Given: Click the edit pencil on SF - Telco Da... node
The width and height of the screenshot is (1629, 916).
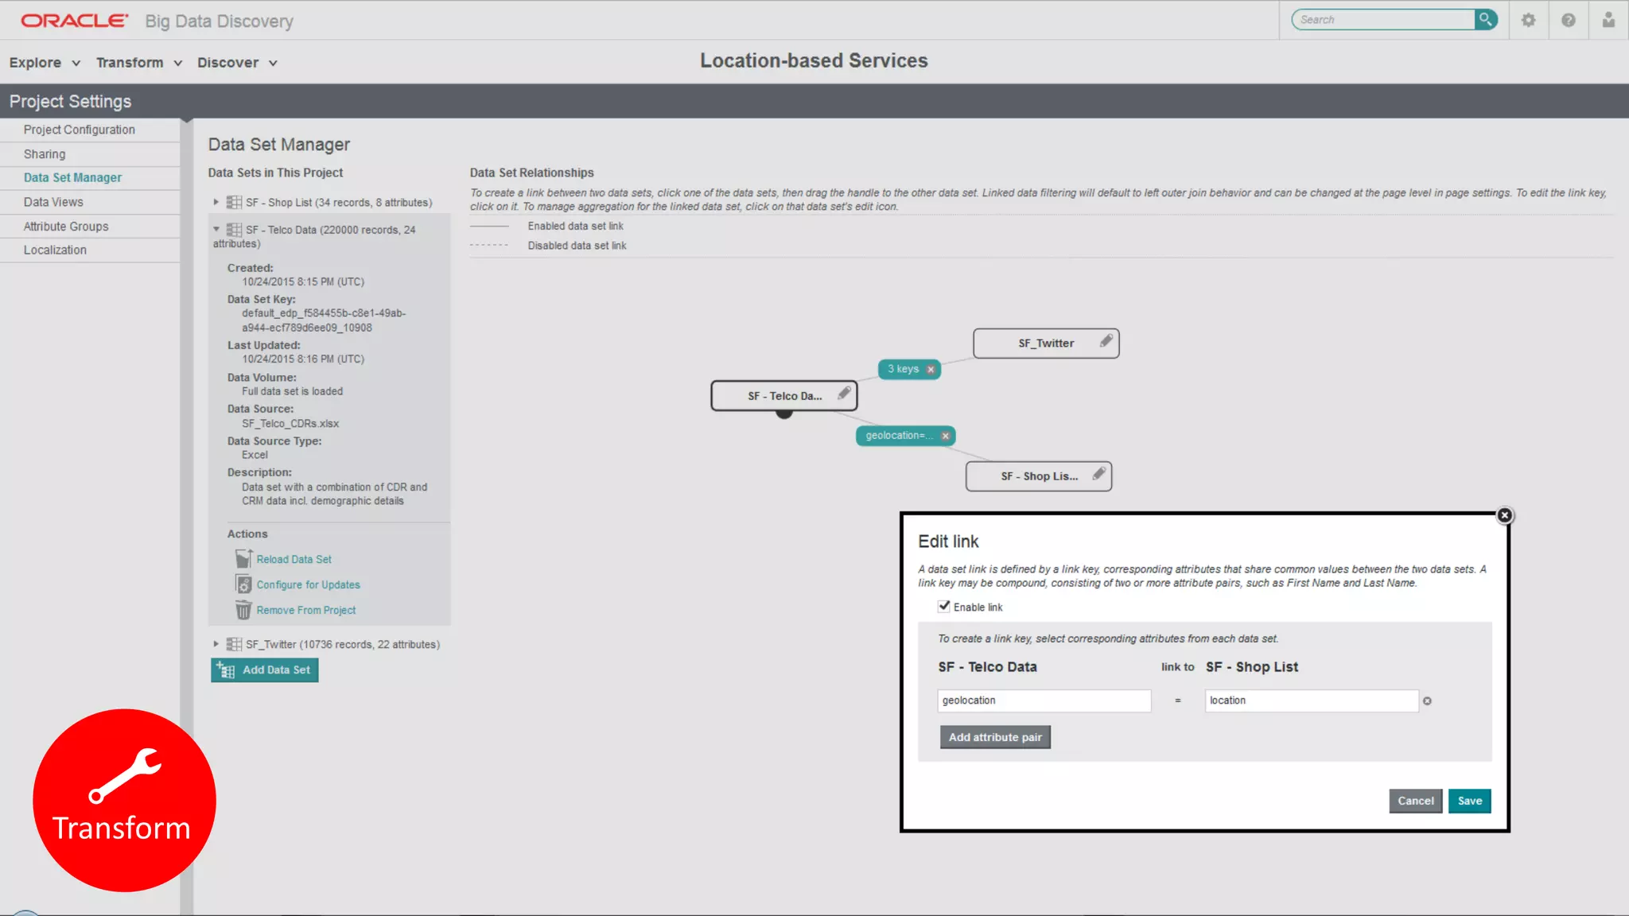Looking at the screenshot, I should click(844, 394).
